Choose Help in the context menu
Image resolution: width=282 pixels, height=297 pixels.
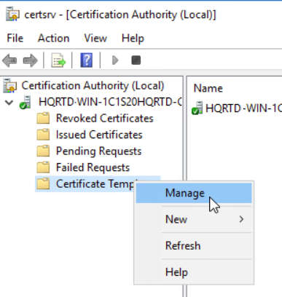(194, 272)
